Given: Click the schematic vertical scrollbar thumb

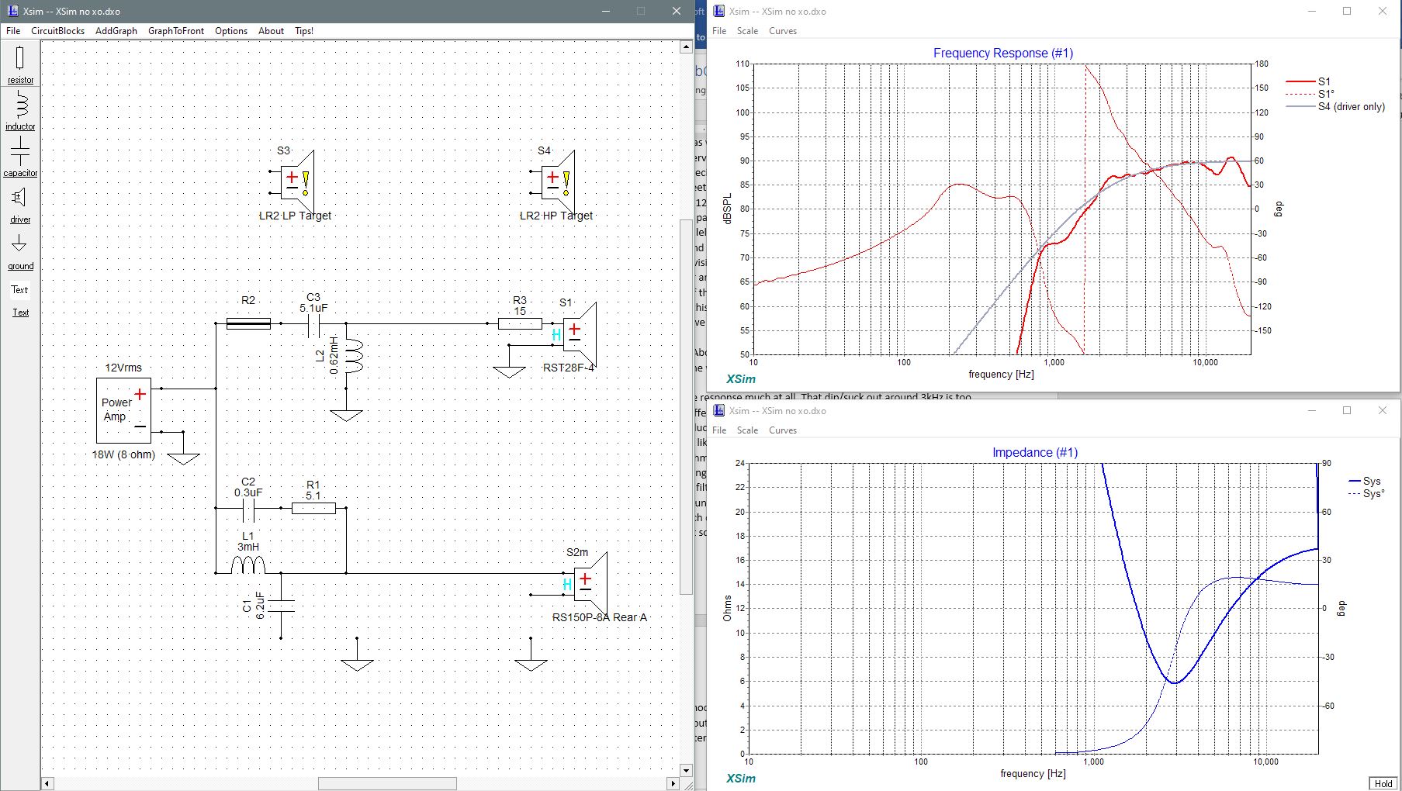Looking at the screenshot, I should pos(685,407).
